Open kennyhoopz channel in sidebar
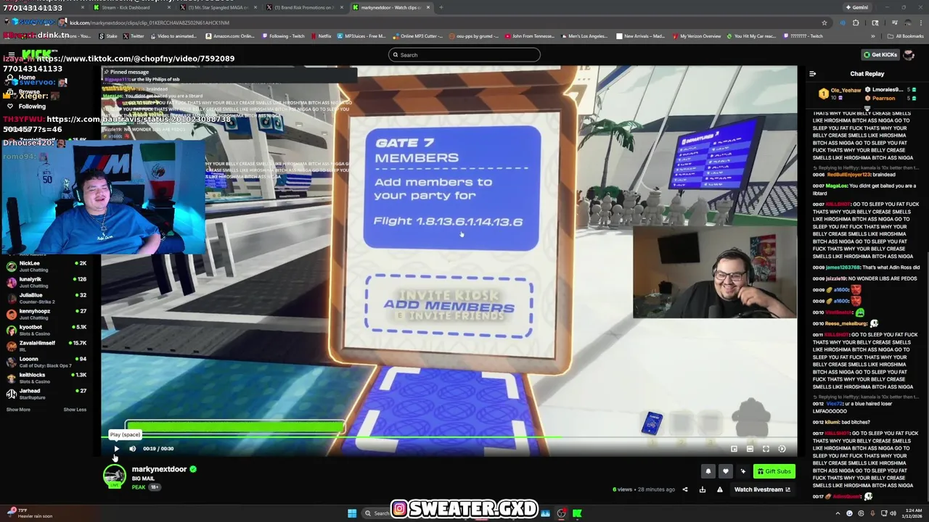This screenshot has height=522, width=929. point(46,314)
